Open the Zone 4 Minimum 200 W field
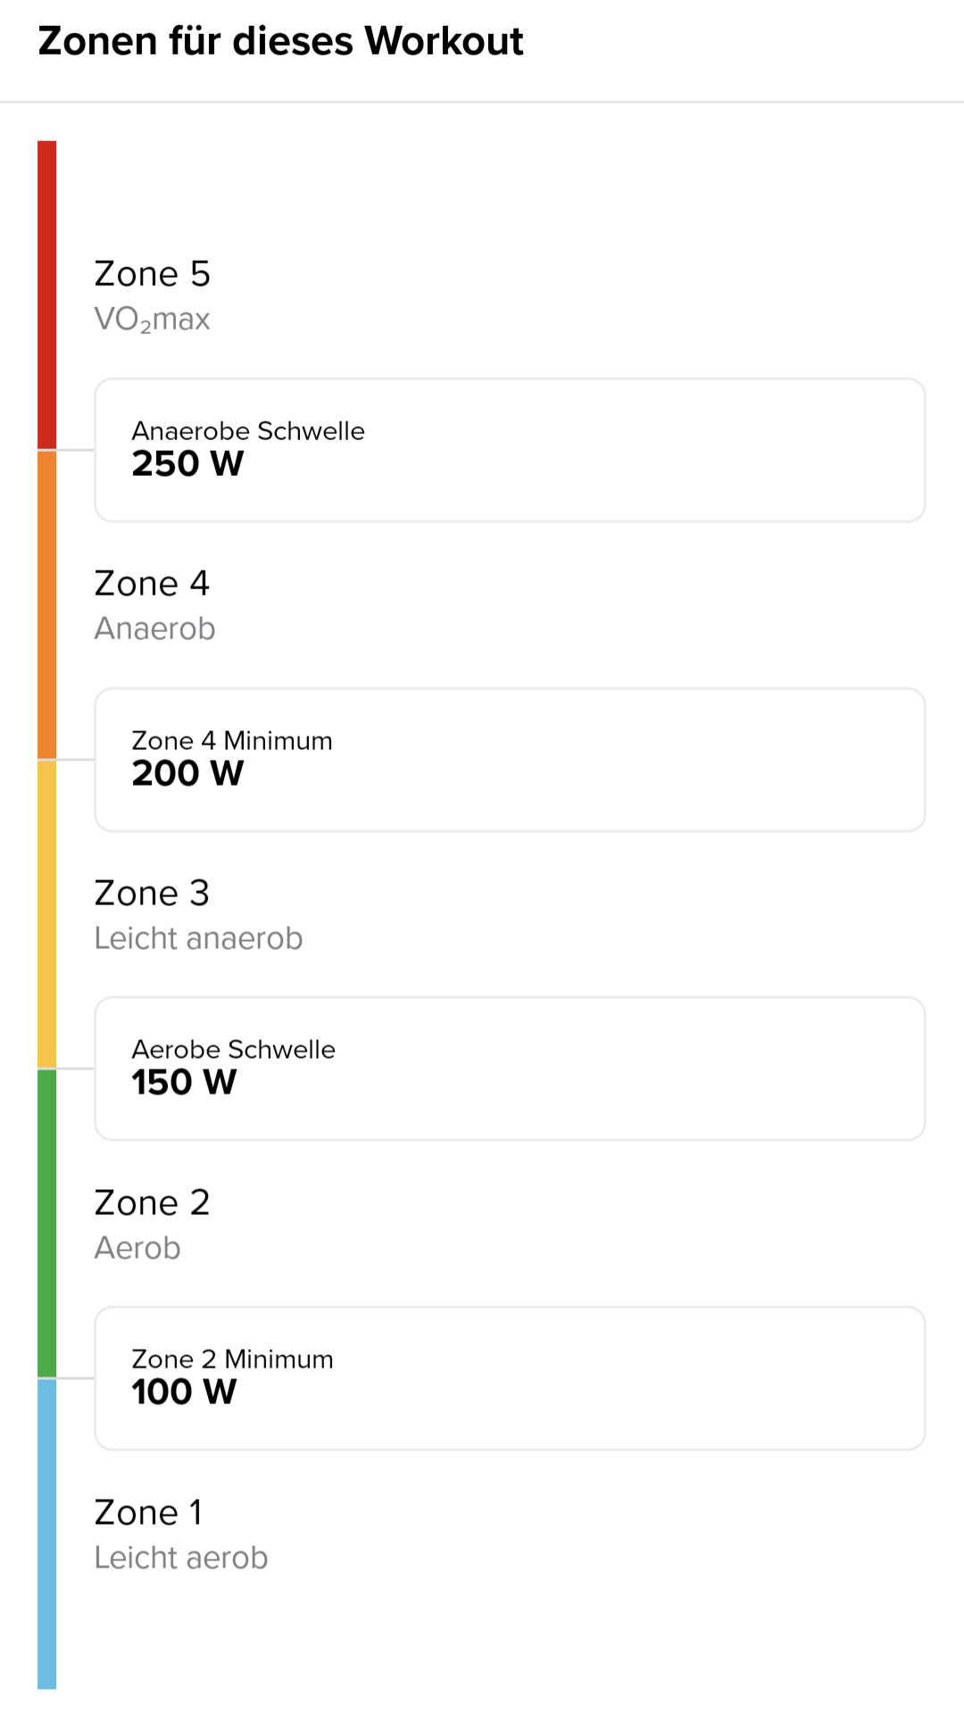 pos(510,760)
